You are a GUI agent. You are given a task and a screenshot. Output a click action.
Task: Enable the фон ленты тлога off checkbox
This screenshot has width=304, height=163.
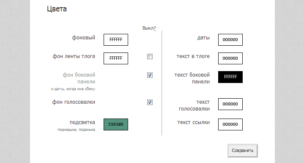click(150, 56)
